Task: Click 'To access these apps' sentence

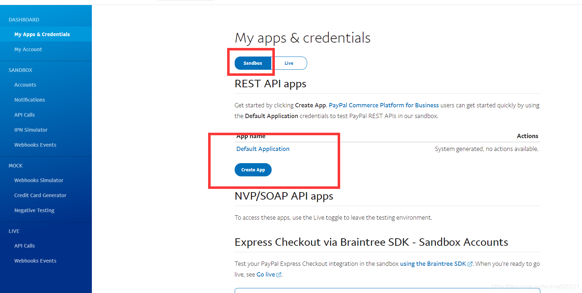Action: (x=333, y=218)
